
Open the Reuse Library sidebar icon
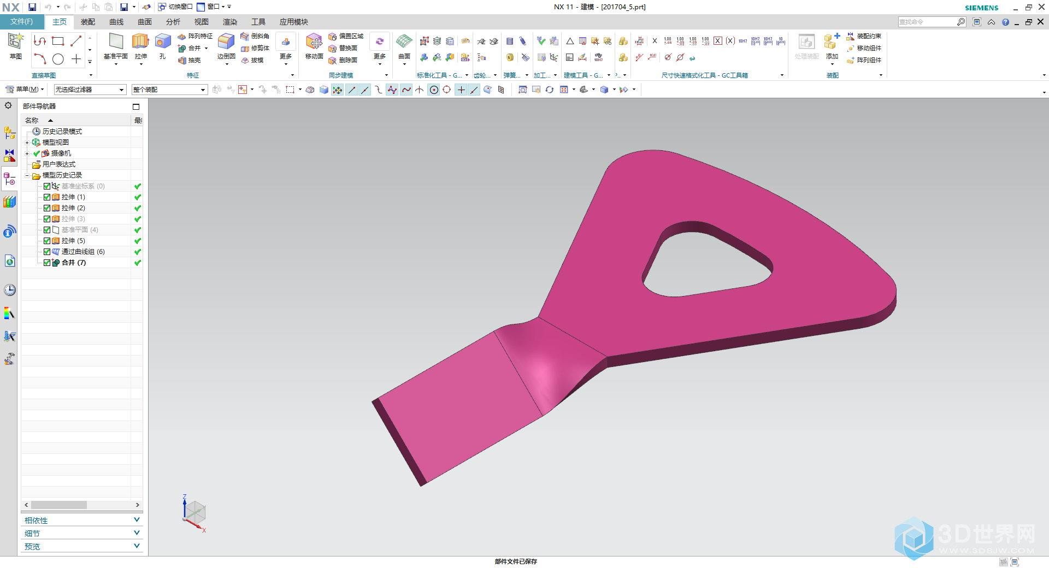(x=9, y=202)
